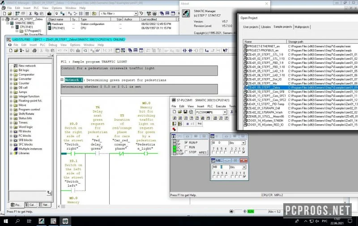Click the Object name column header
Screen dimensions: 358x226
tap(59, 19)
